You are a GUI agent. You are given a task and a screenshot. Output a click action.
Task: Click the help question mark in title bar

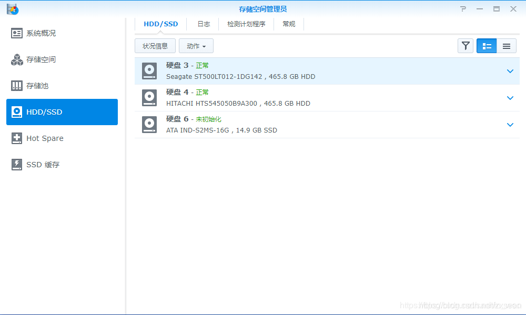[x=462, y=8]
